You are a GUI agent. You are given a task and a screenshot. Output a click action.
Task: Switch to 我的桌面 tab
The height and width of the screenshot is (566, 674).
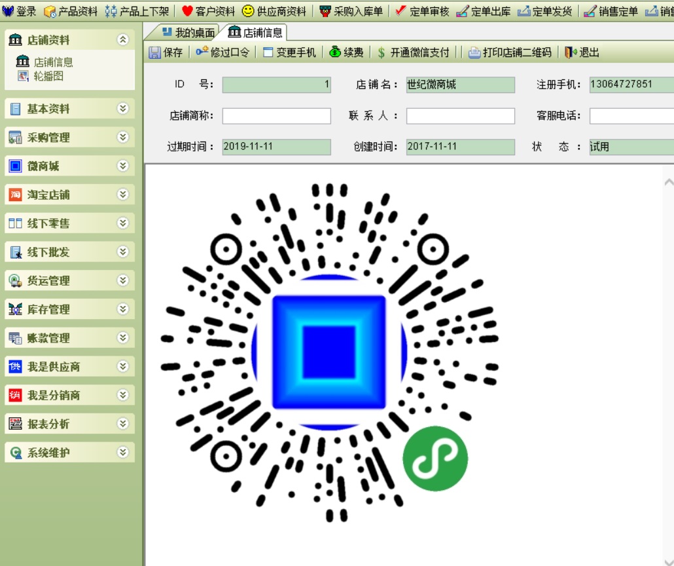(x=187, y=32)
